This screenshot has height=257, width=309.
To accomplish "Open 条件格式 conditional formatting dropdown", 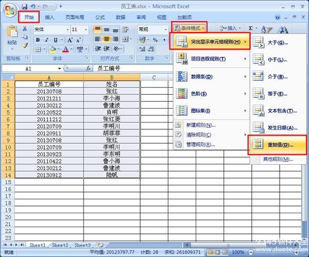I will click(190, 28).
